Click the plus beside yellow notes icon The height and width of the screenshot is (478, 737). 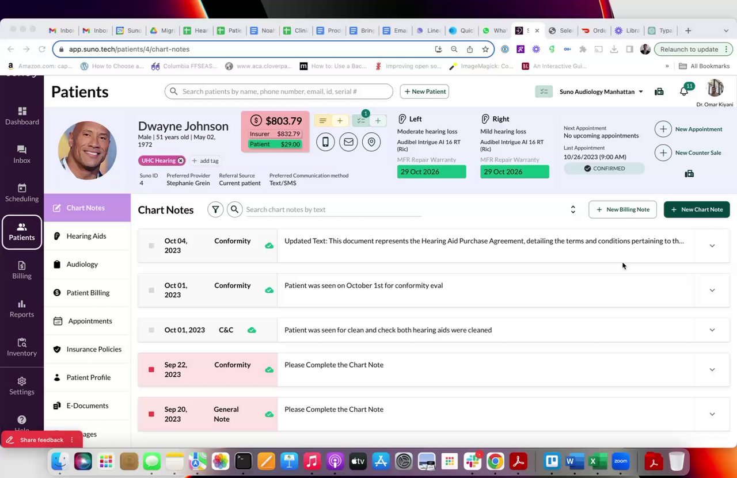[340, 121]
